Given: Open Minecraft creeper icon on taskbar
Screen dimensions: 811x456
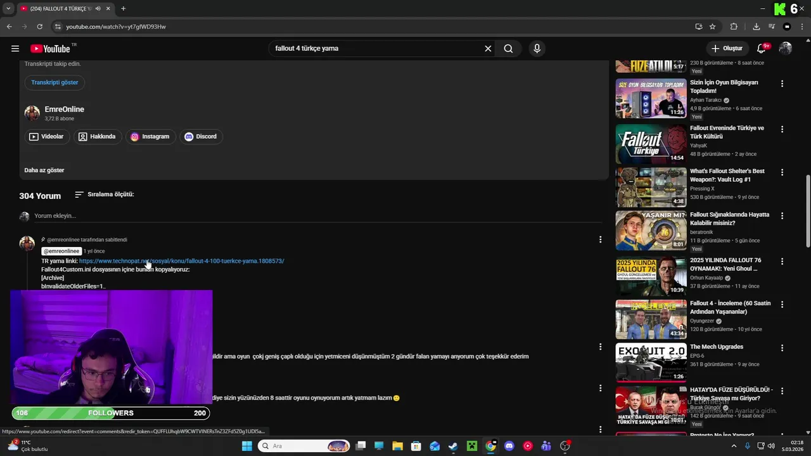Looking at the screenshot, I should 471,446.
